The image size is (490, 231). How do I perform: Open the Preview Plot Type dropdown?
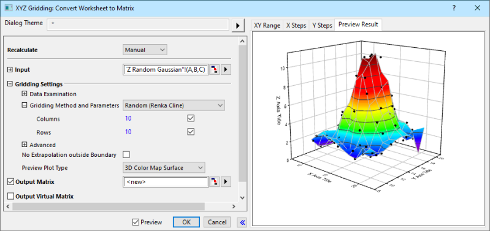(164, 168)
